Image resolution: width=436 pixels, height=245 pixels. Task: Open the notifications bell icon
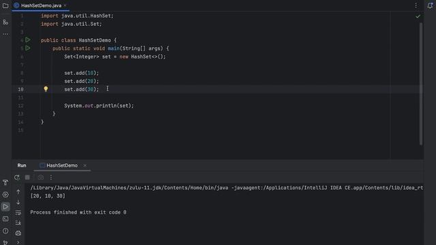(x=430, y=5)
